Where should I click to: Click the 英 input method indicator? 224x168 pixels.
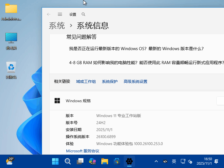pyautogui.click(x=174, y=161)
